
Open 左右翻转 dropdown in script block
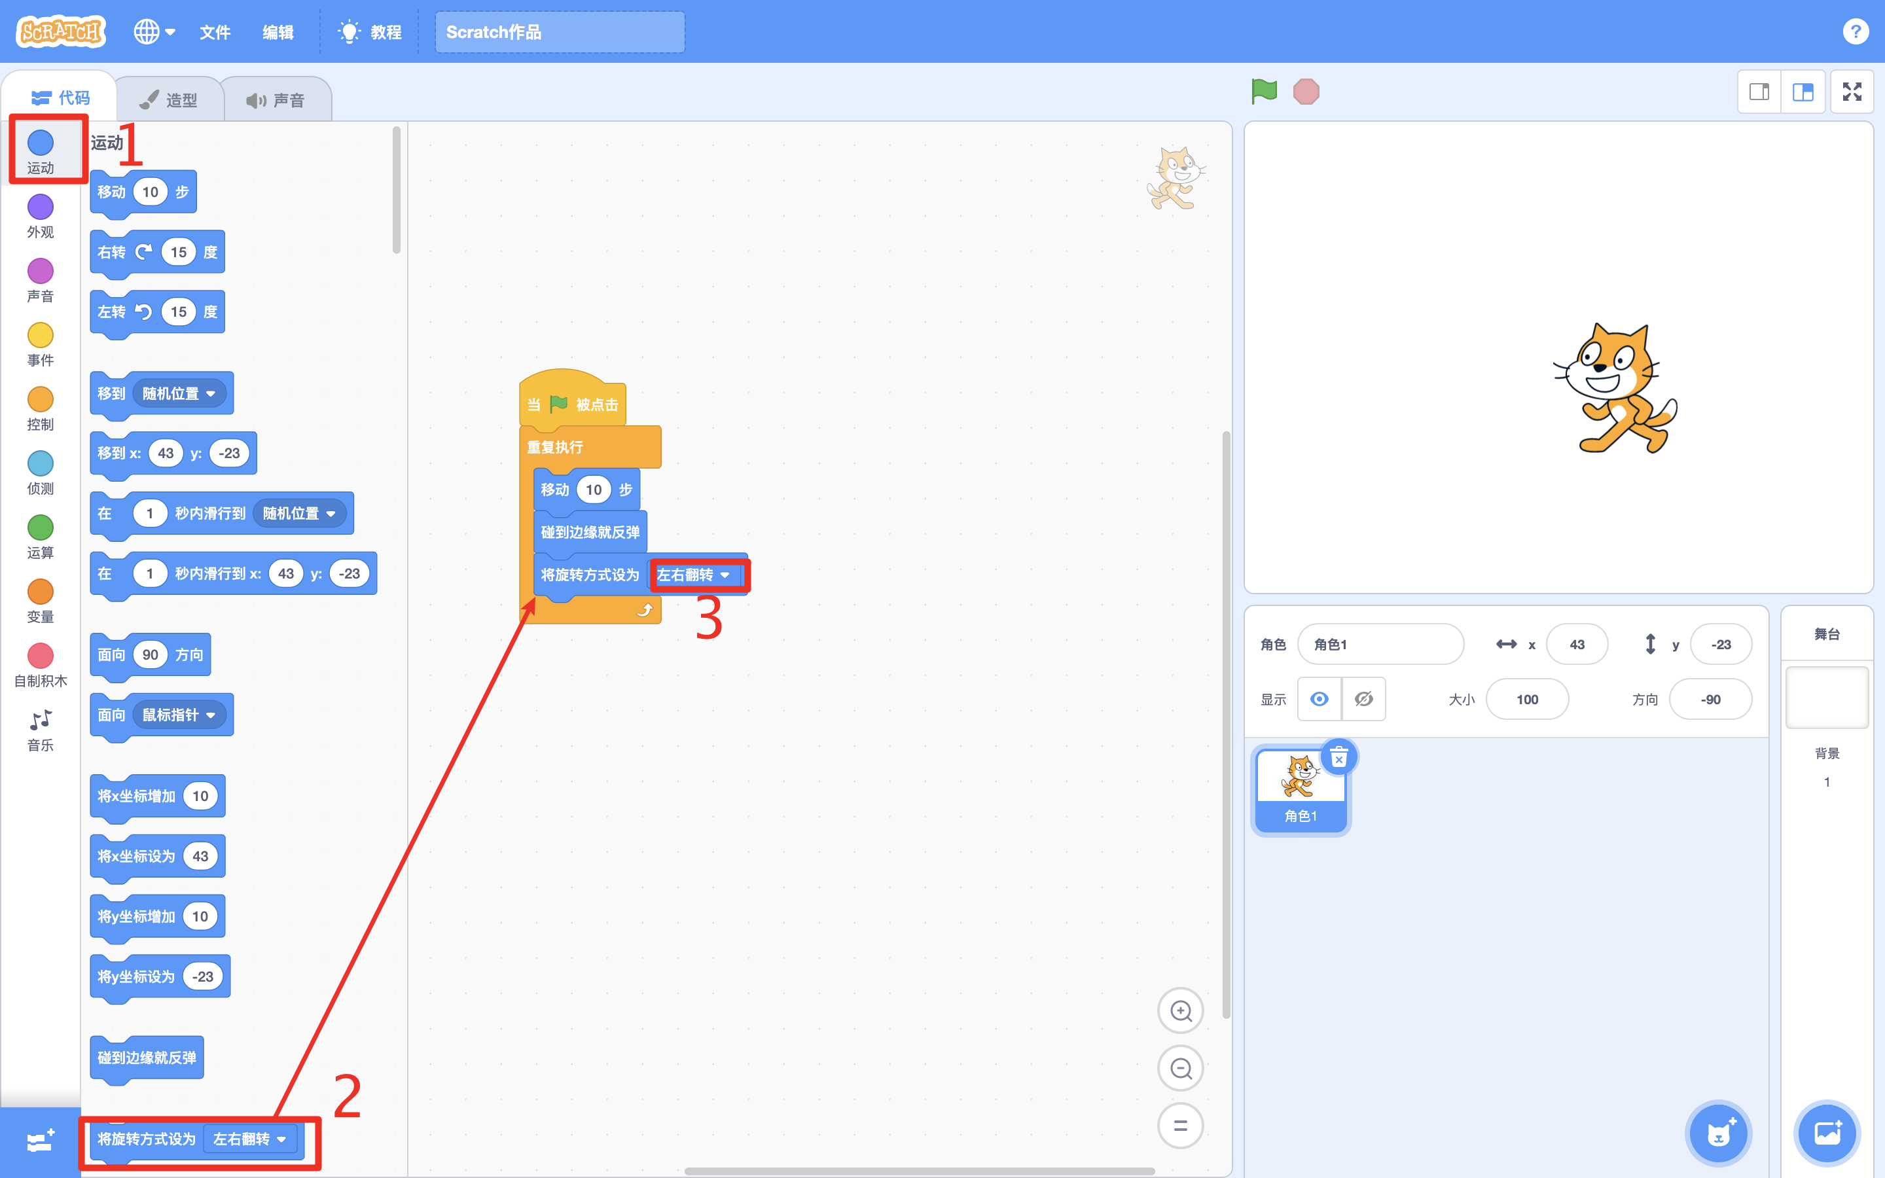694,575
